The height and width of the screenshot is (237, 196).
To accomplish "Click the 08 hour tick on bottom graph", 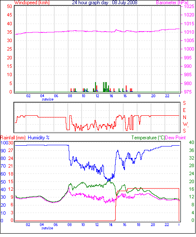I will (x=69, y=225).
